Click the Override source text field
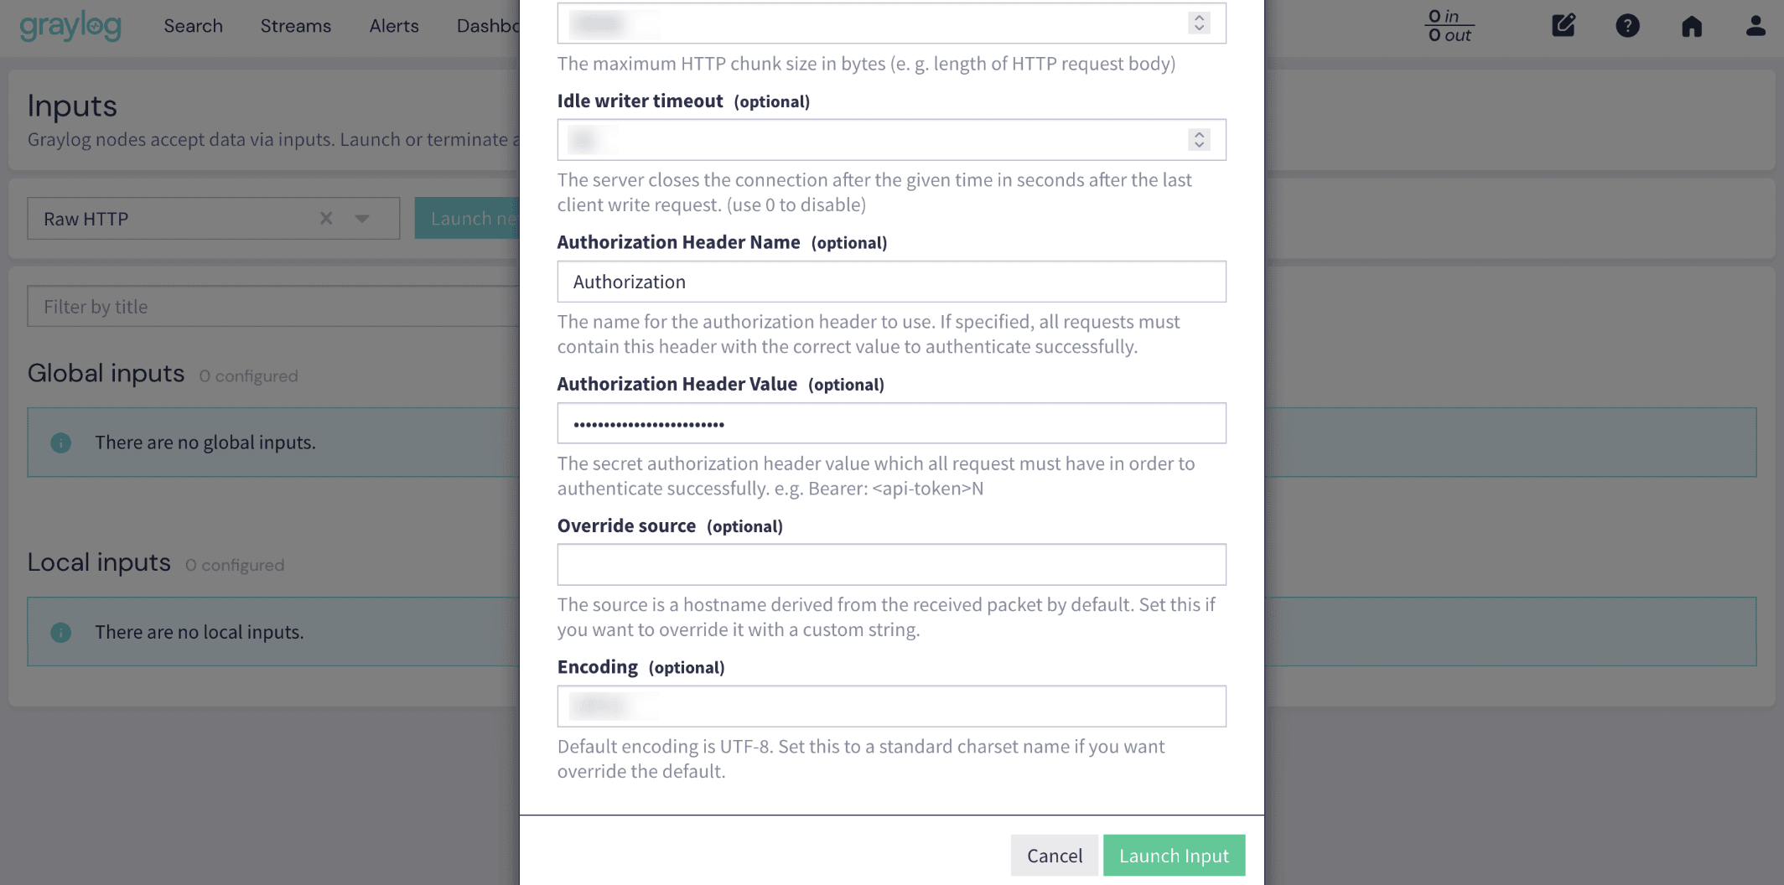1784x885 pixels. 891,565
